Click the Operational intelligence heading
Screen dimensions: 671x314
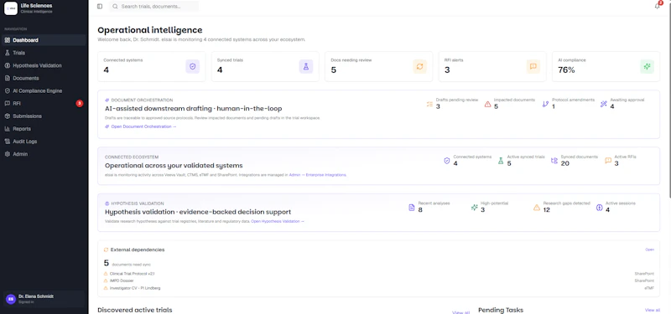point(150,30)
